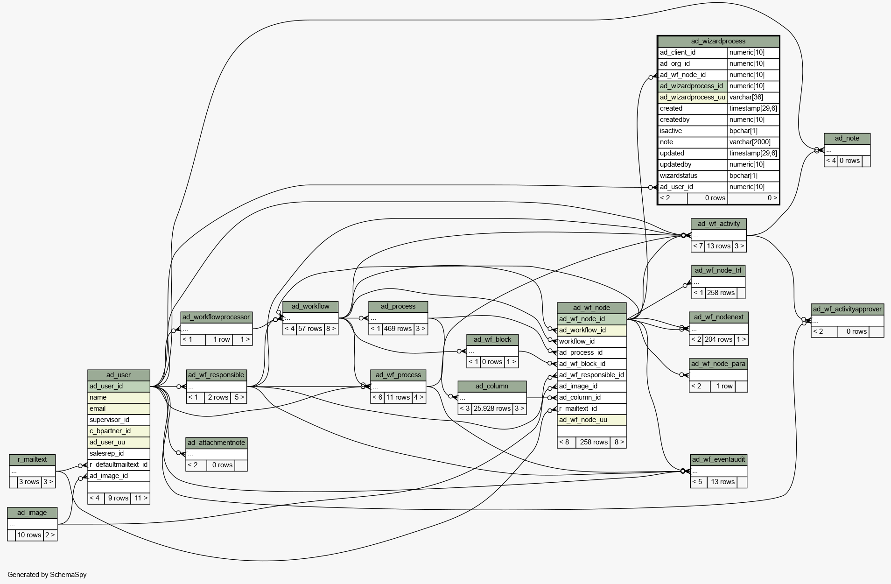
Task: Click the r_mailtext_id column
Action: point(591,409)
